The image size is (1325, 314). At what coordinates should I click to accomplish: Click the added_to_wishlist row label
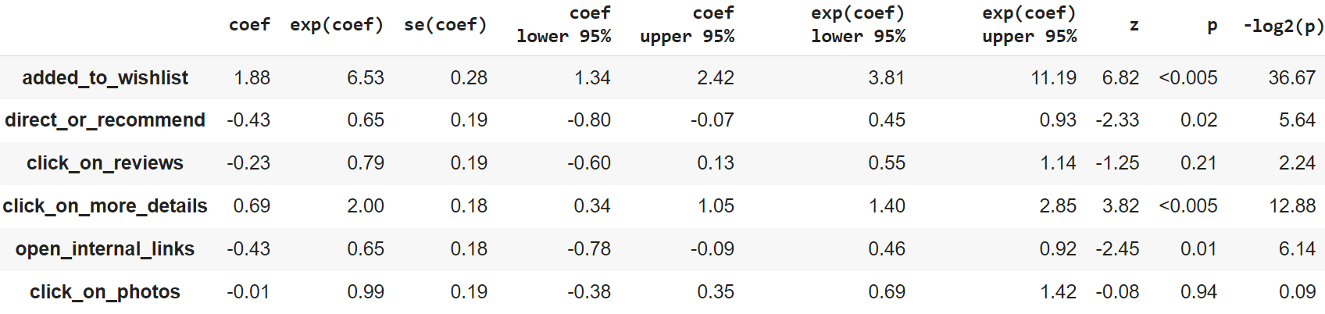point(105,78)
